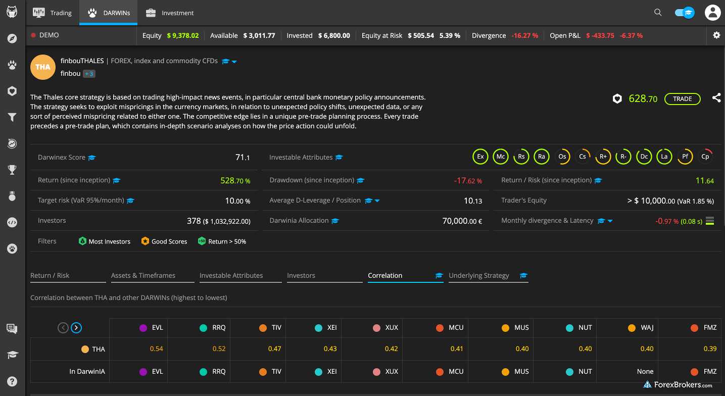725x396 pixels.
Task: Click the None cell in In DarwinIA row
Action: [x=645, y=372]
